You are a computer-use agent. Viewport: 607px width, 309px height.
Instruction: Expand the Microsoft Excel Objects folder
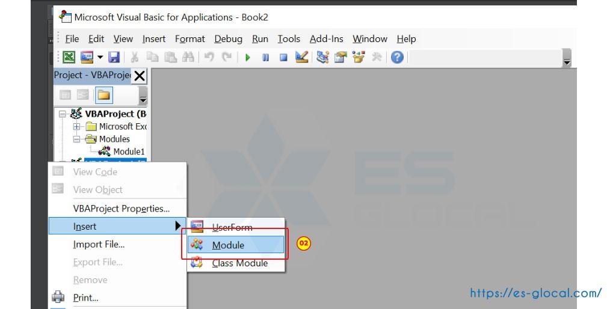[x=76, y=126]
